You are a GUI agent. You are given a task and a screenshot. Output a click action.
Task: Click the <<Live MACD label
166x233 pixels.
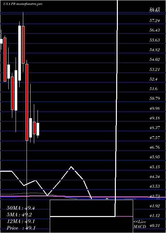pos(140,224)
